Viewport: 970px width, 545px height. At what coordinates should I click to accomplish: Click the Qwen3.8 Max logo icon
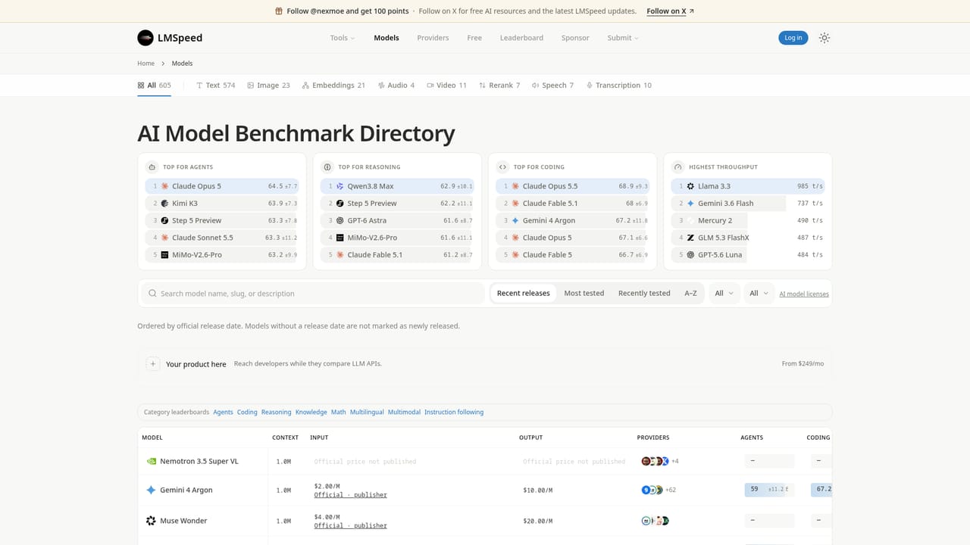pos(340,186)
